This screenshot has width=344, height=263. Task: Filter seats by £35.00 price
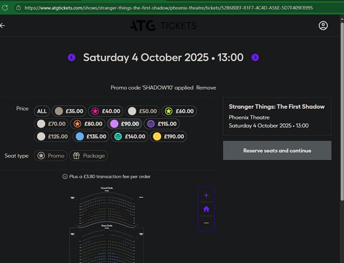tap(69, 111)
